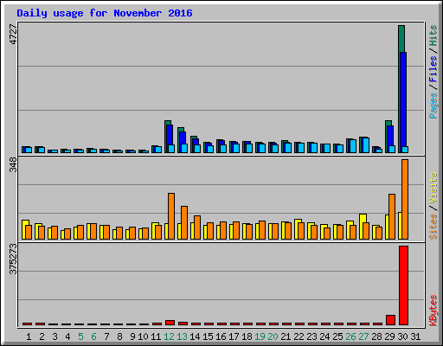Click the orange Sites bar for day 29
Image resolution: width=443 pixels, height=346 pixels.
(x=392, y=216)
